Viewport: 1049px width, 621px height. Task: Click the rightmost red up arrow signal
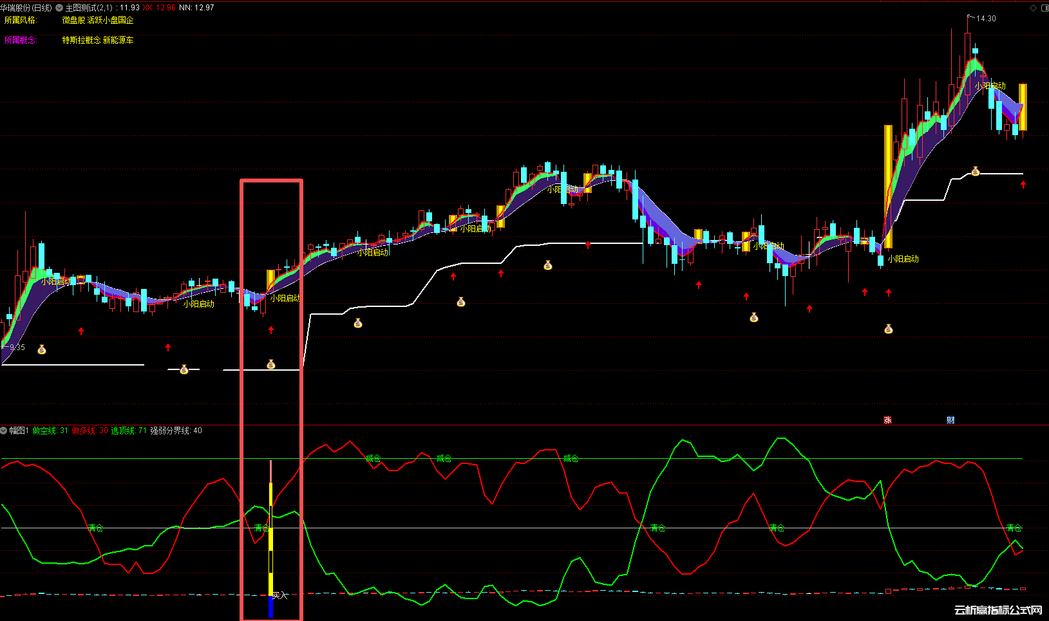click(1023, 185)
